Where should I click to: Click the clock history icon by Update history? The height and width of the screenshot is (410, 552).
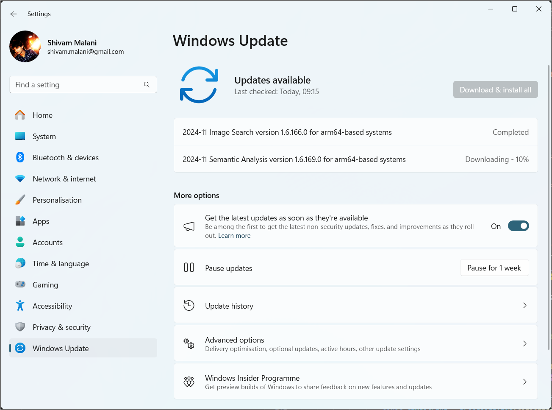point(189,305)
